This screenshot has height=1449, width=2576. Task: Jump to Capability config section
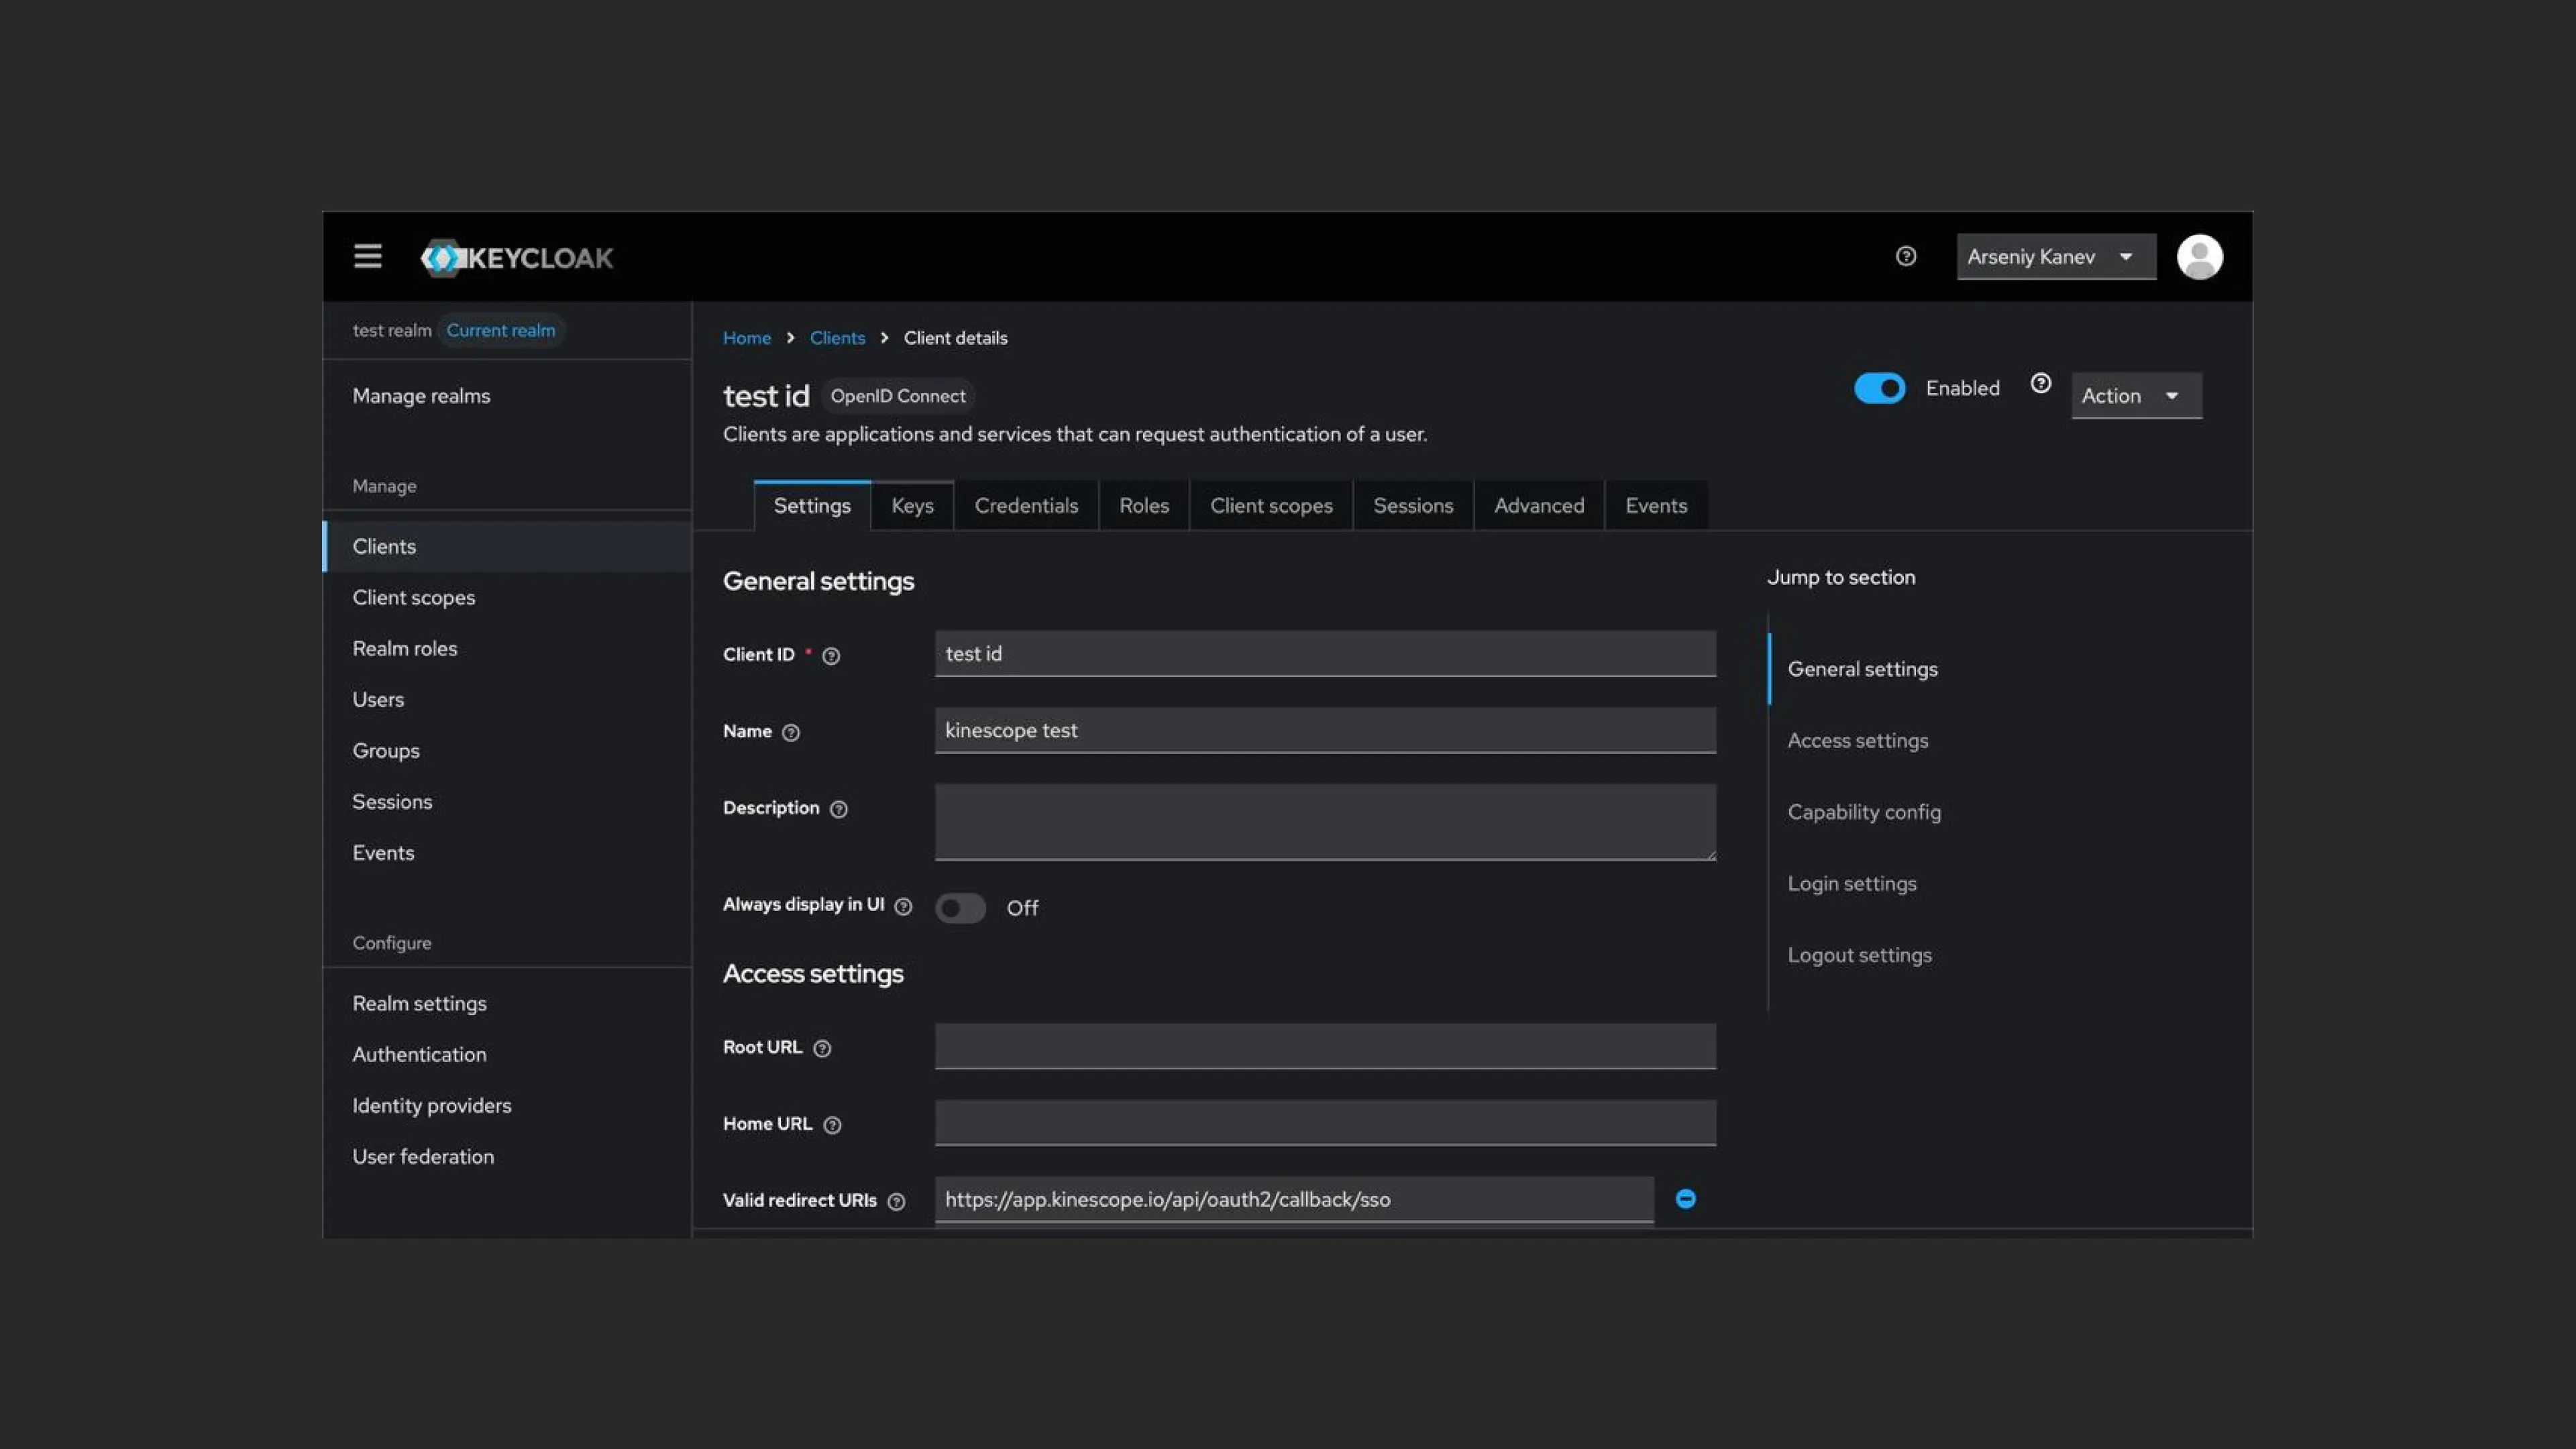tap(1864, 812)
